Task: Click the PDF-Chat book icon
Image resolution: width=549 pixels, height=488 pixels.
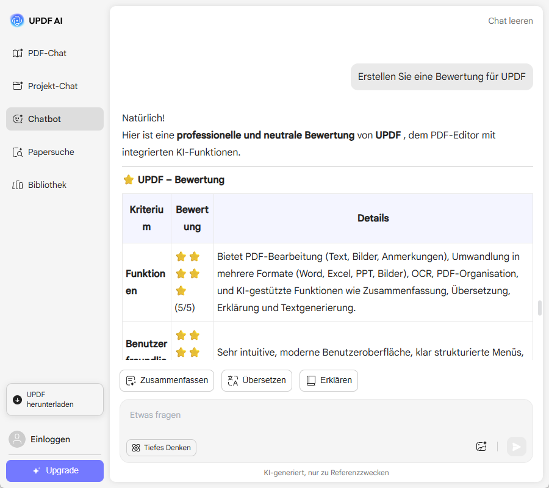Action: coord(18,53)
